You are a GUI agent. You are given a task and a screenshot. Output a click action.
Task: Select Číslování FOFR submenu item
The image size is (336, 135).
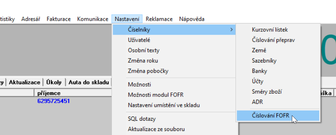270,116
